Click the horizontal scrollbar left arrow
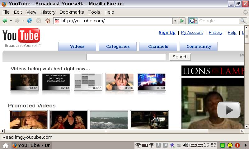Image resolution: width=249 pixels, height=149 pixels. tap(2, 131)
